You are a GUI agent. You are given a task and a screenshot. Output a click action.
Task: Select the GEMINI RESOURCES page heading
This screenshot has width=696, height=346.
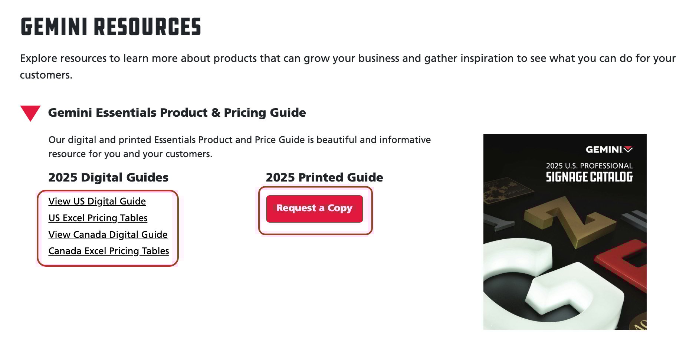111,27
